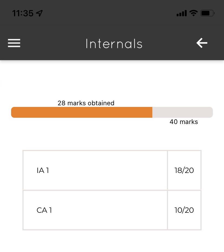This screenshot has height=252, width=224.
Task: Tap the Internals page title
Action: [114, 44]
